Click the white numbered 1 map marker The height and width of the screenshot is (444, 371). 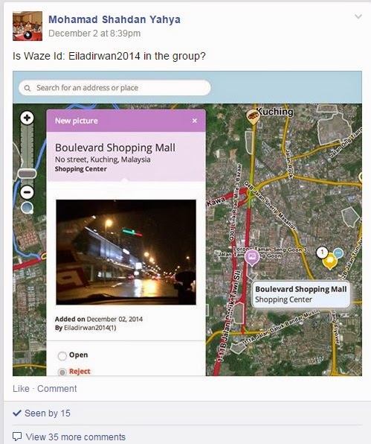pyautogui.click(x=322, y=252)
